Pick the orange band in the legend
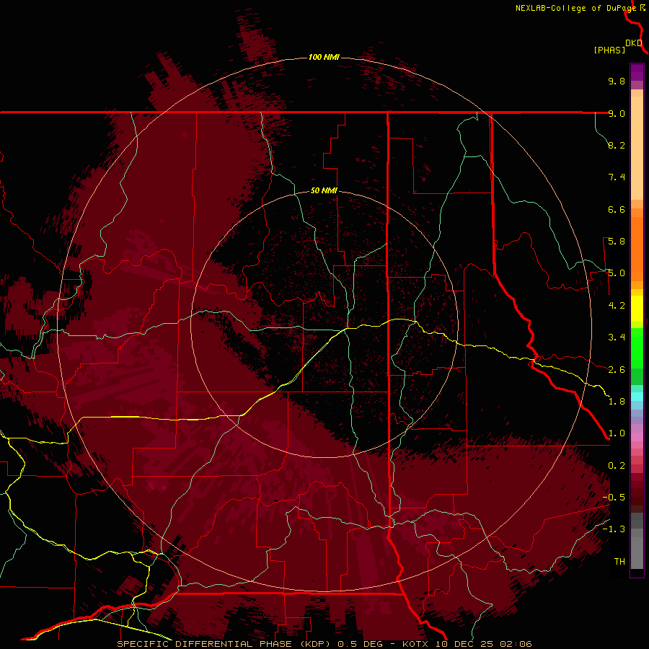 [637, 249]
